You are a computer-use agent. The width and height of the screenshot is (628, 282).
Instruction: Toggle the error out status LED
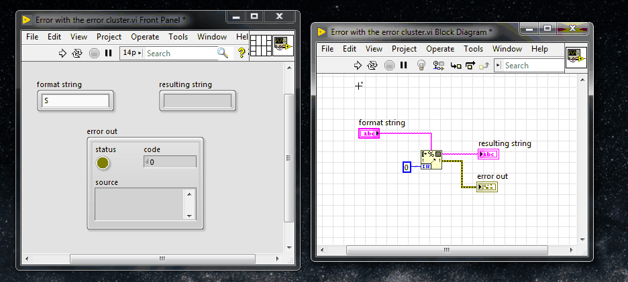(x=103, y=163)
